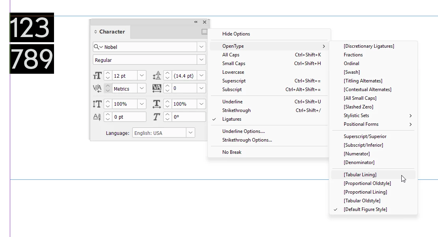
Task: Open Strikethrough Options...
Action: 269,140
